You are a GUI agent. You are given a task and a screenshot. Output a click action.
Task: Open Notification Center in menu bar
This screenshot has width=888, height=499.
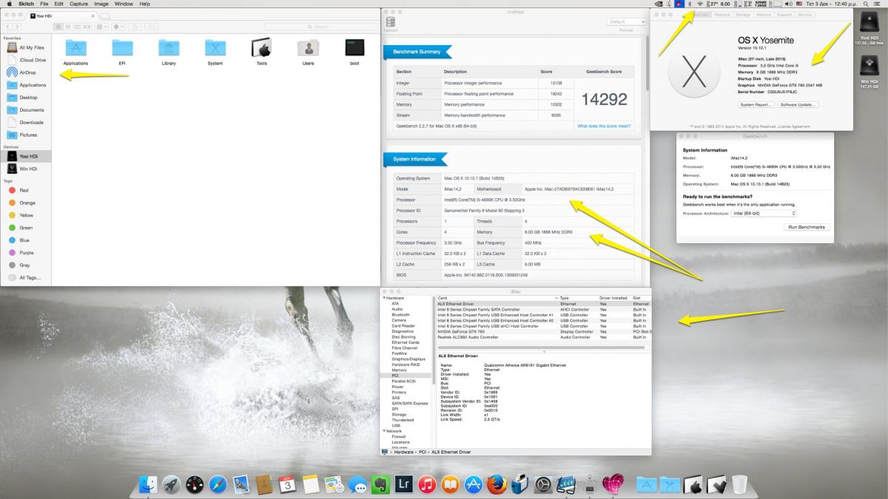pyautogui.click(x=878, y=4)
